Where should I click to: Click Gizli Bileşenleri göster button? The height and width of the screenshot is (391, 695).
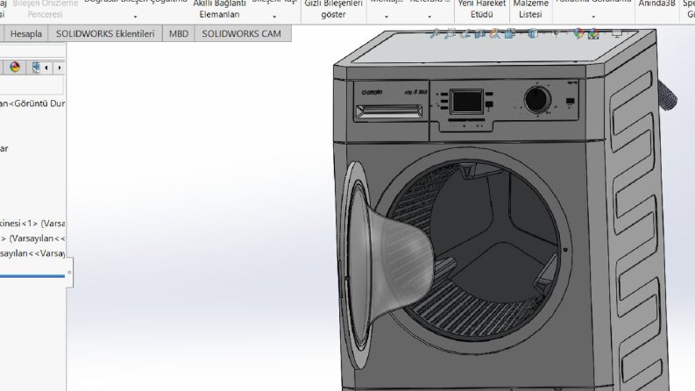click(333, 9)
